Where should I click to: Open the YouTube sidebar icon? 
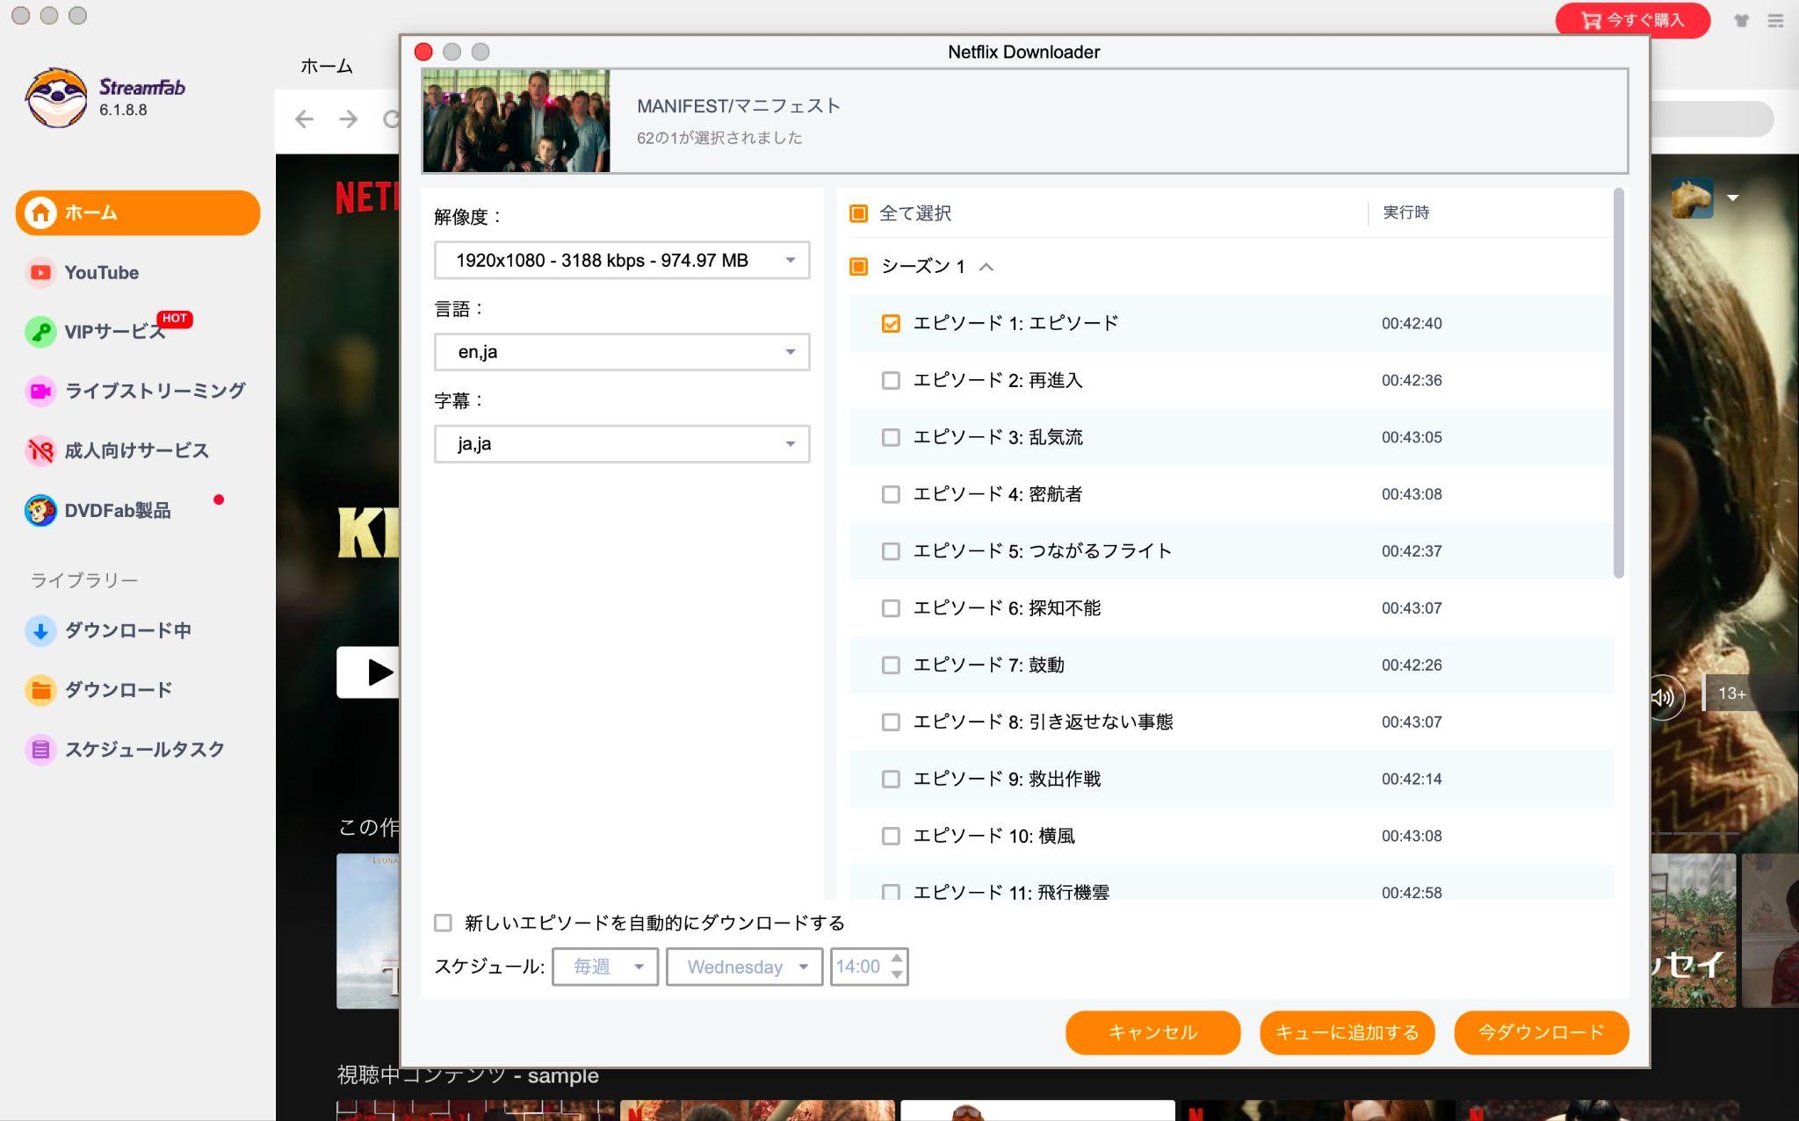point(40,272)
